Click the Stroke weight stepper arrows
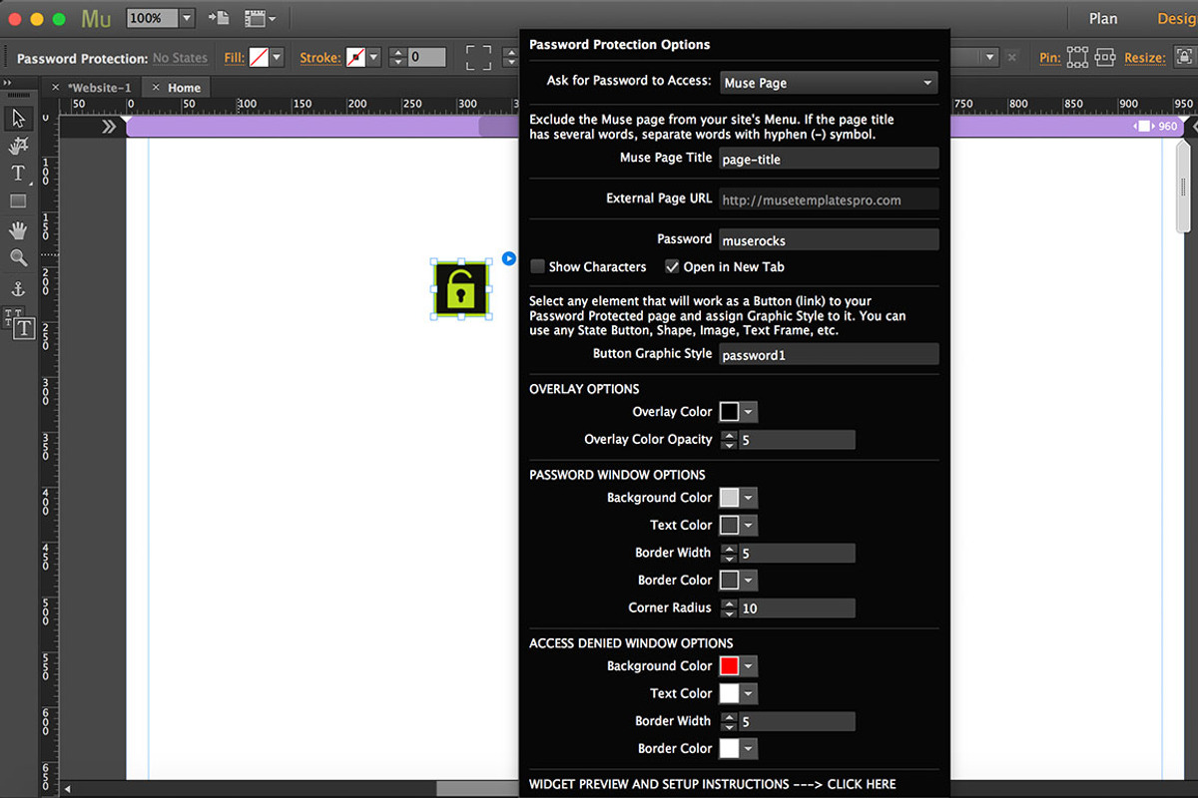 pyautogui.click(x=397, y=57)
